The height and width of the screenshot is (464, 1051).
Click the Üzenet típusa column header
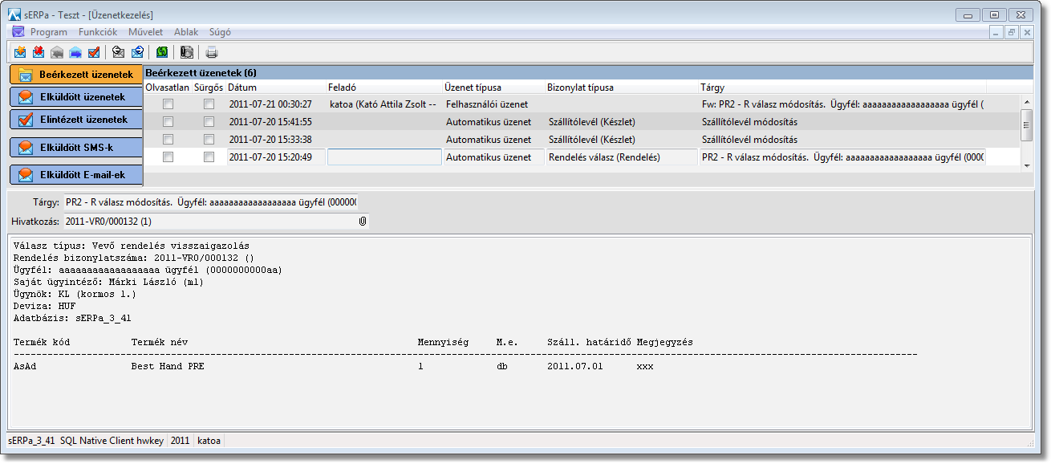point(493,87)
